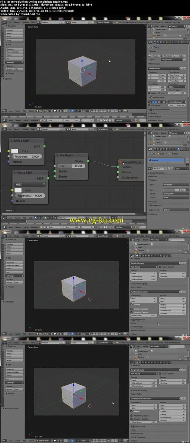Click plus icon beside Limited Global Illumination dropdown

coord(182,399)
